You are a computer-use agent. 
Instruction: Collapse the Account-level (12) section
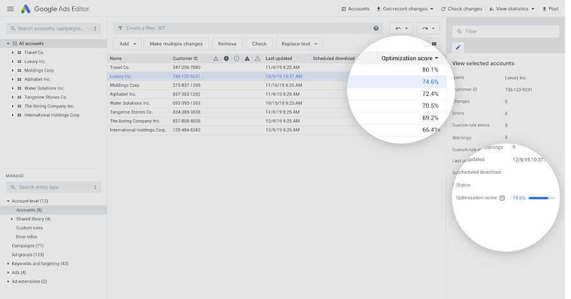[x=8, y=201]
